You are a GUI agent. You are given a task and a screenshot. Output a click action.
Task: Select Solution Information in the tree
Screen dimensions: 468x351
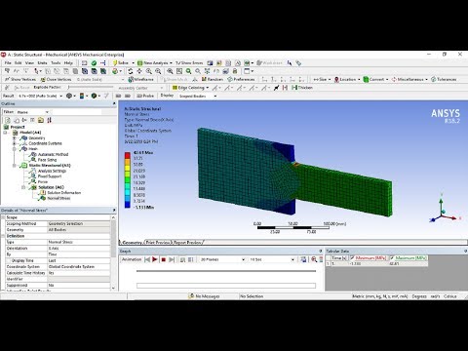click(63, 193)
